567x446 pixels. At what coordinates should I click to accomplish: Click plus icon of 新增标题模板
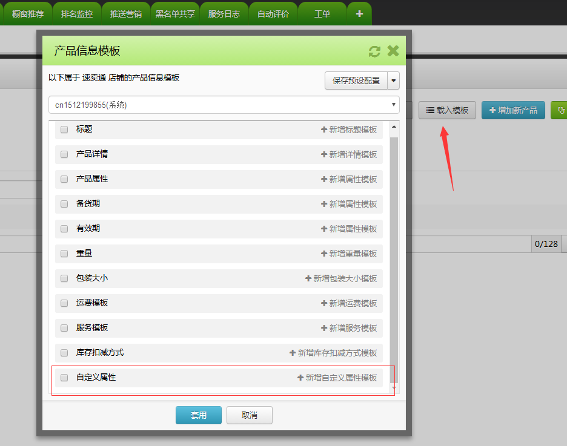(324, 130)
